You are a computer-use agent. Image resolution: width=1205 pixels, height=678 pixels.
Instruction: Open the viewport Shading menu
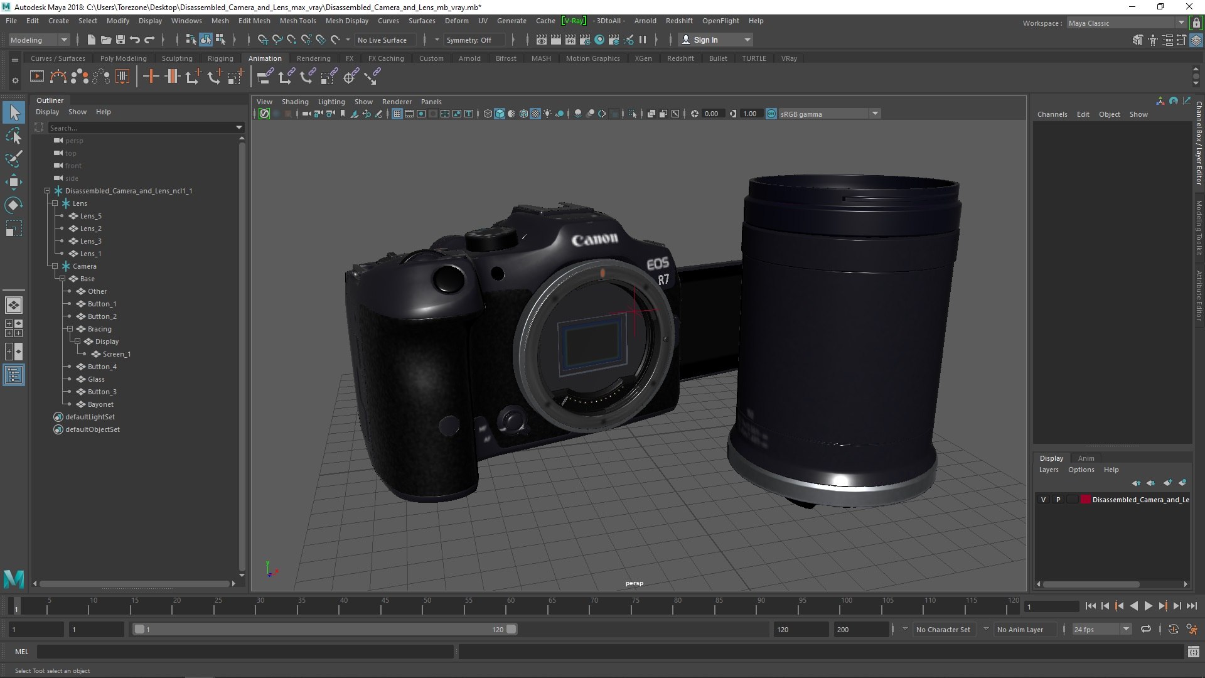[x=295, y=102]
